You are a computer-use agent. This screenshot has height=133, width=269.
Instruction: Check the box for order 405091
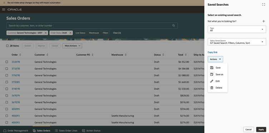(7, 116)
